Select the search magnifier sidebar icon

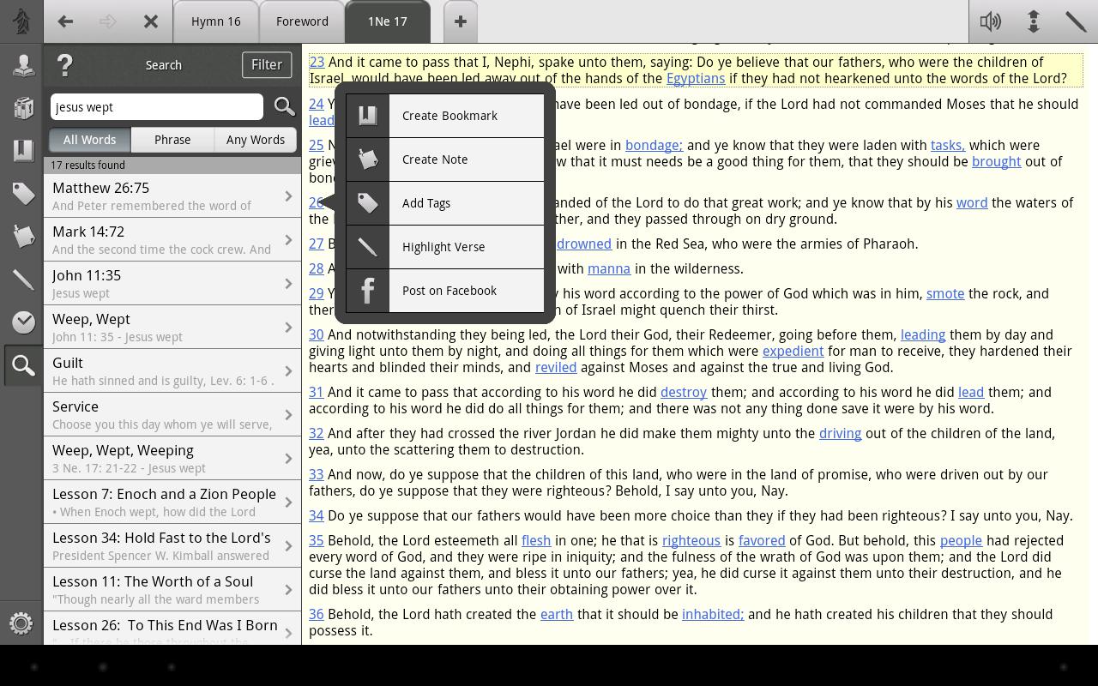(x=23, y=366)
